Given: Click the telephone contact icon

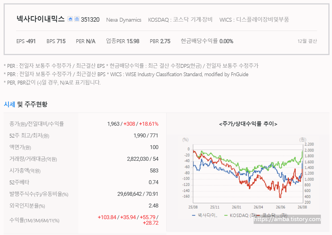Looking at the screenshot, I should point(77,19).
